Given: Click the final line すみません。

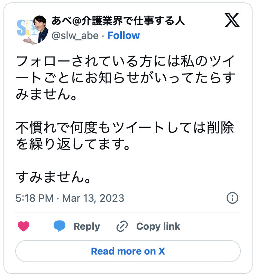Looking at the screenshot, I should coord(54,178).
